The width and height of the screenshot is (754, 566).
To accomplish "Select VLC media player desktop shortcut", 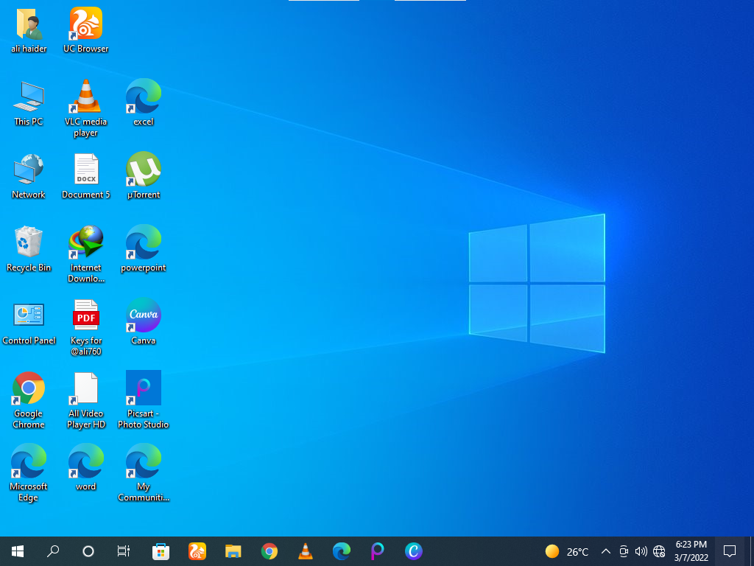I will tap(85, 108).
